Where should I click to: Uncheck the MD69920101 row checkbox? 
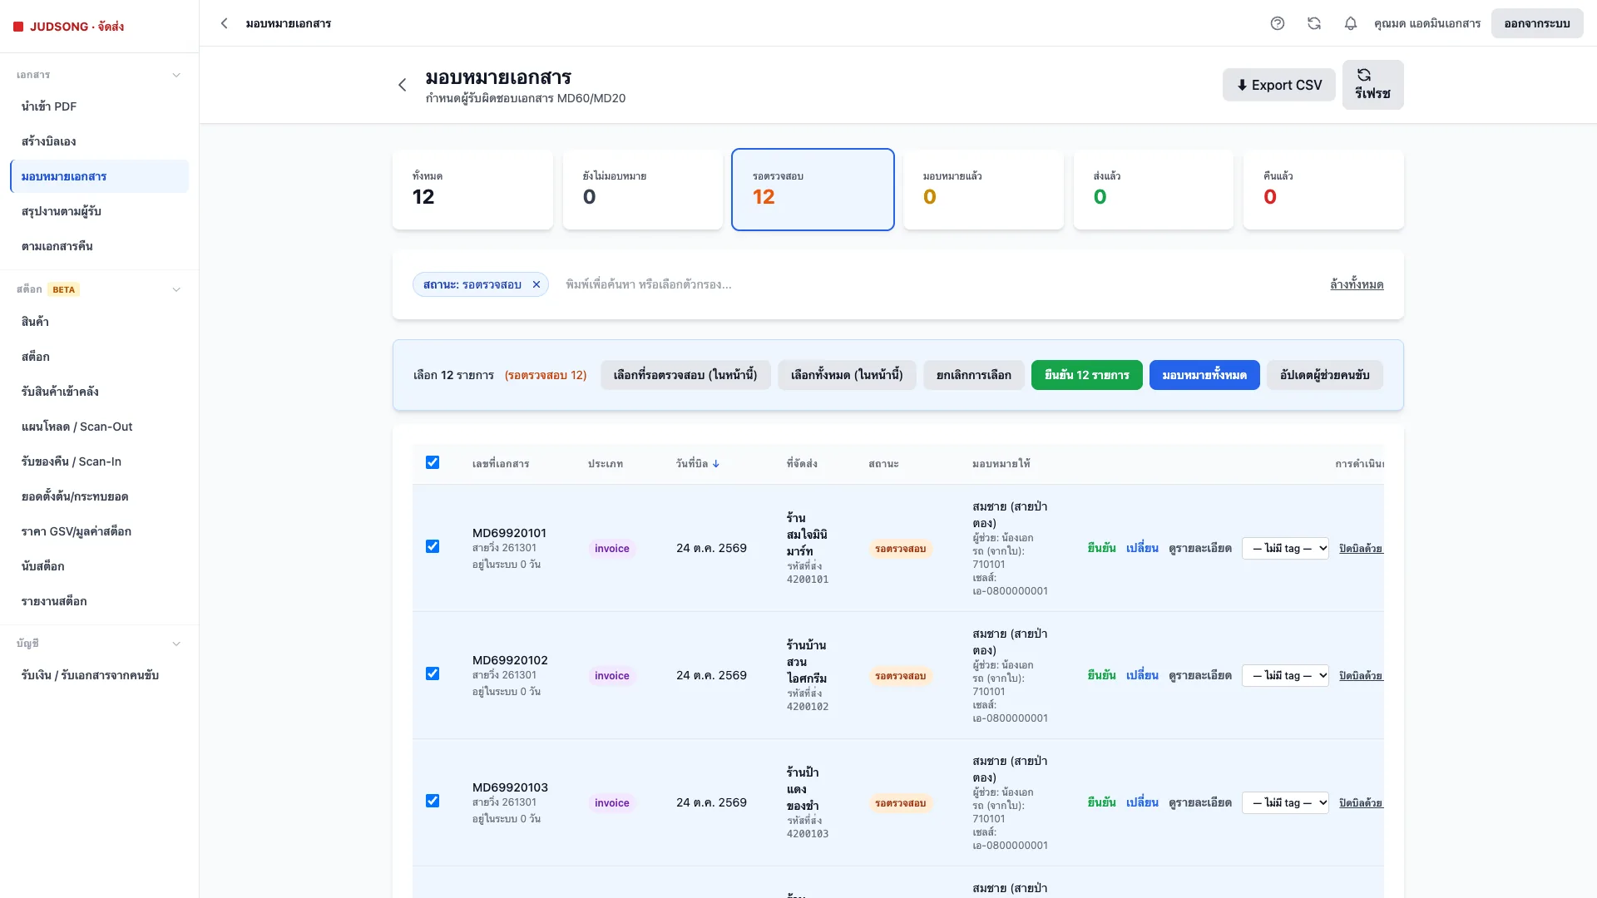[x=433, y=546]
